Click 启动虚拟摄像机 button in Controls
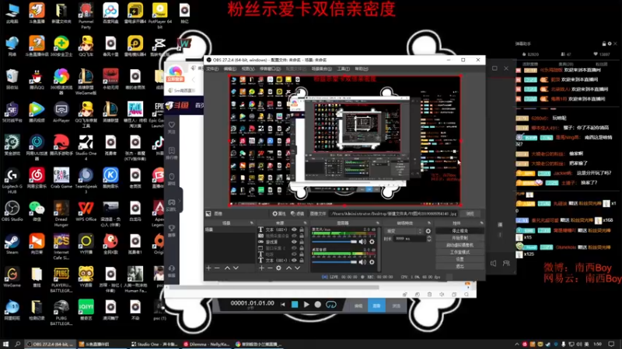The image size is (622, 349). pyautogui.click(x=460, y=245)
